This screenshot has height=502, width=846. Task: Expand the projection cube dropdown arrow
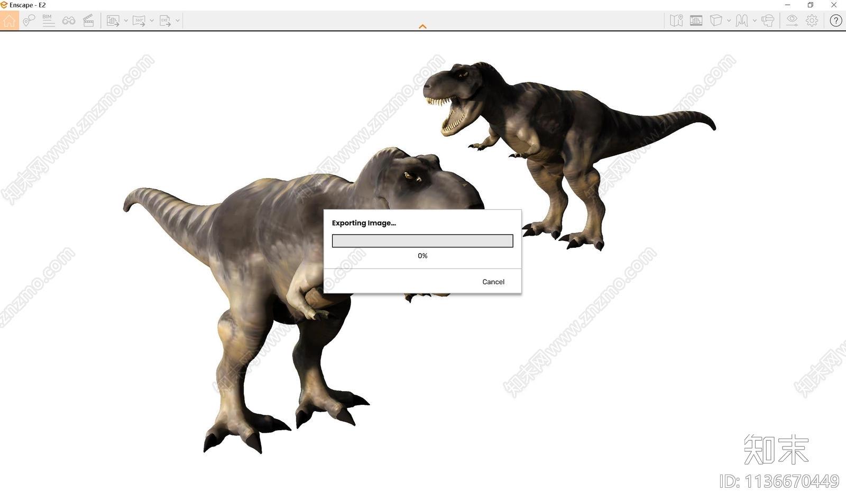729,21
